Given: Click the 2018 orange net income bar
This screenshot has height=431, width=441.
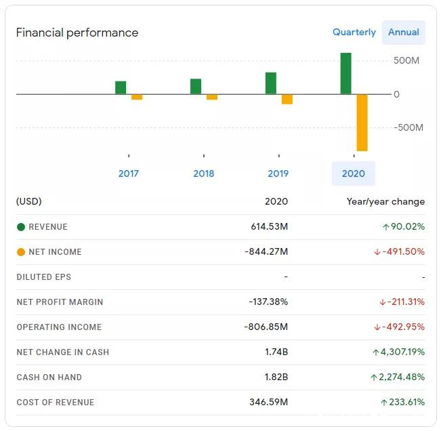Looking at the screenshot, I should point(212,97).
